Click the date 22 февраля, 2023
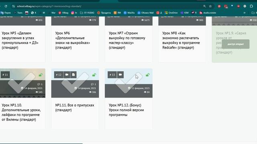This screenshot has width=257, height=144. coord(139,88)
